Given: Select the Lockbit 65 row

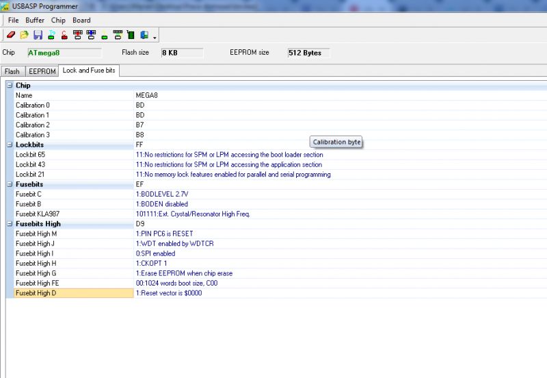Looking at the screenshot, I should tap(280, 154).
